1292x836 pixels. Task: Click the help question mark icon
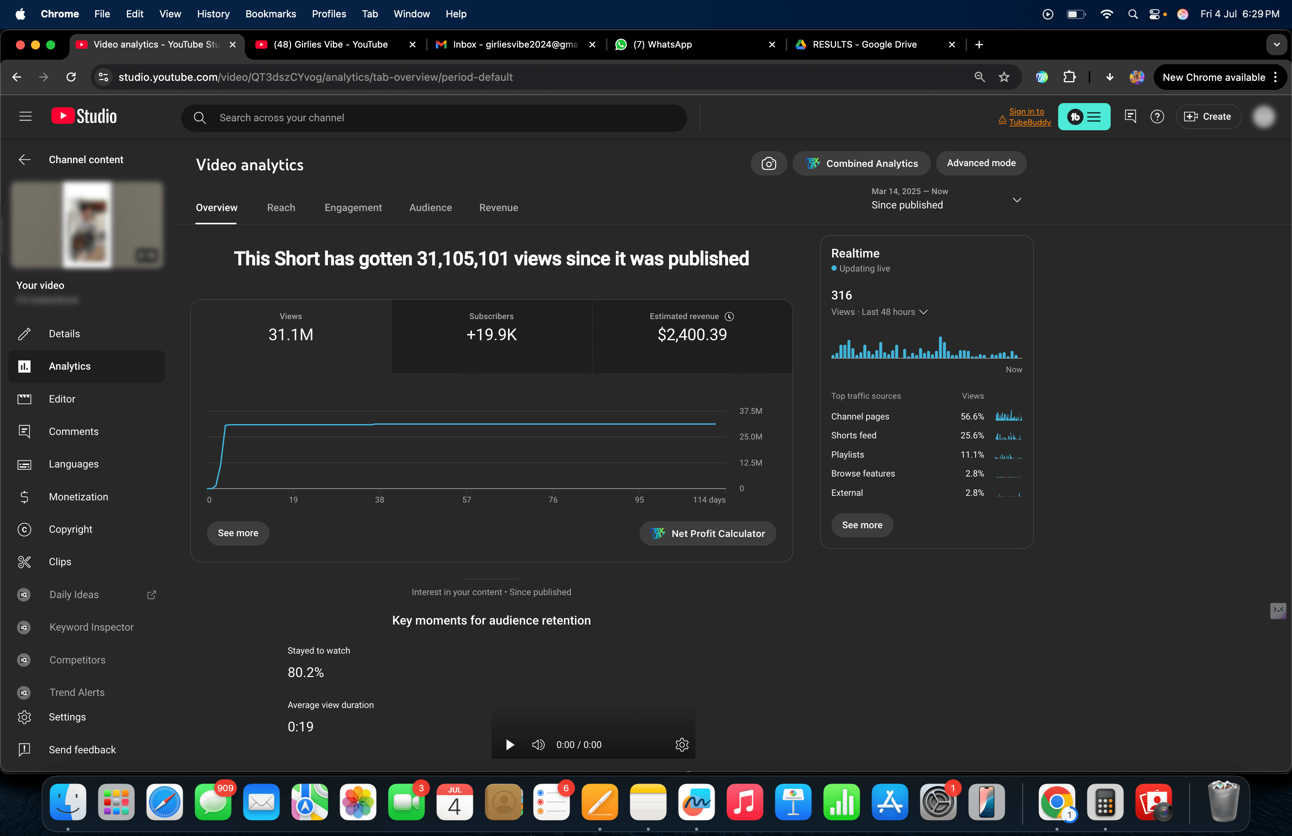pyautogui.click(x=1157, y=117)
